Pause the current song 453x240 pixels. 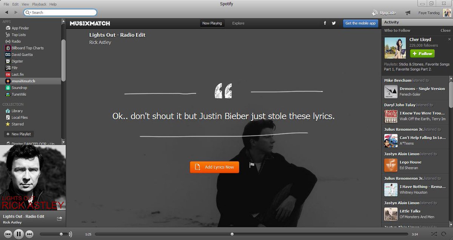click(x=18, y=234)
